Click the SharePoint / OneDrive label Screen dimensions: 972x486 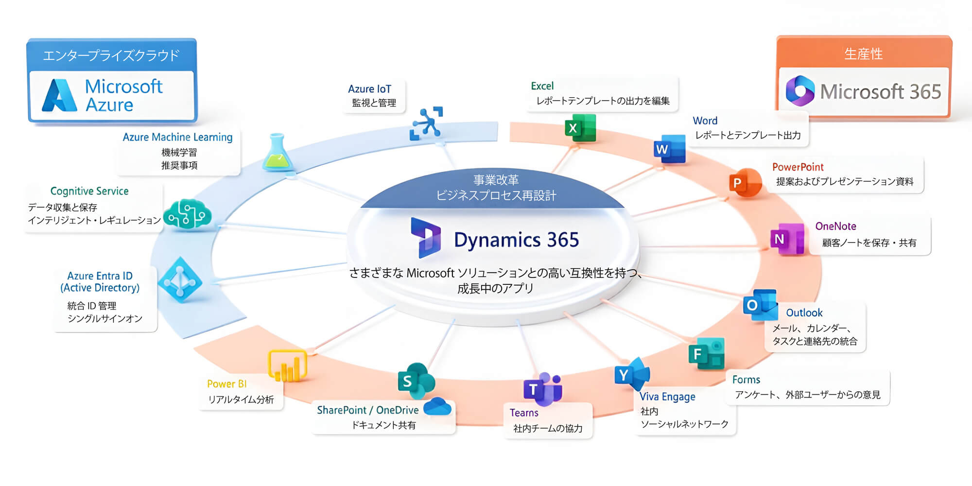[x=367, y=410]
